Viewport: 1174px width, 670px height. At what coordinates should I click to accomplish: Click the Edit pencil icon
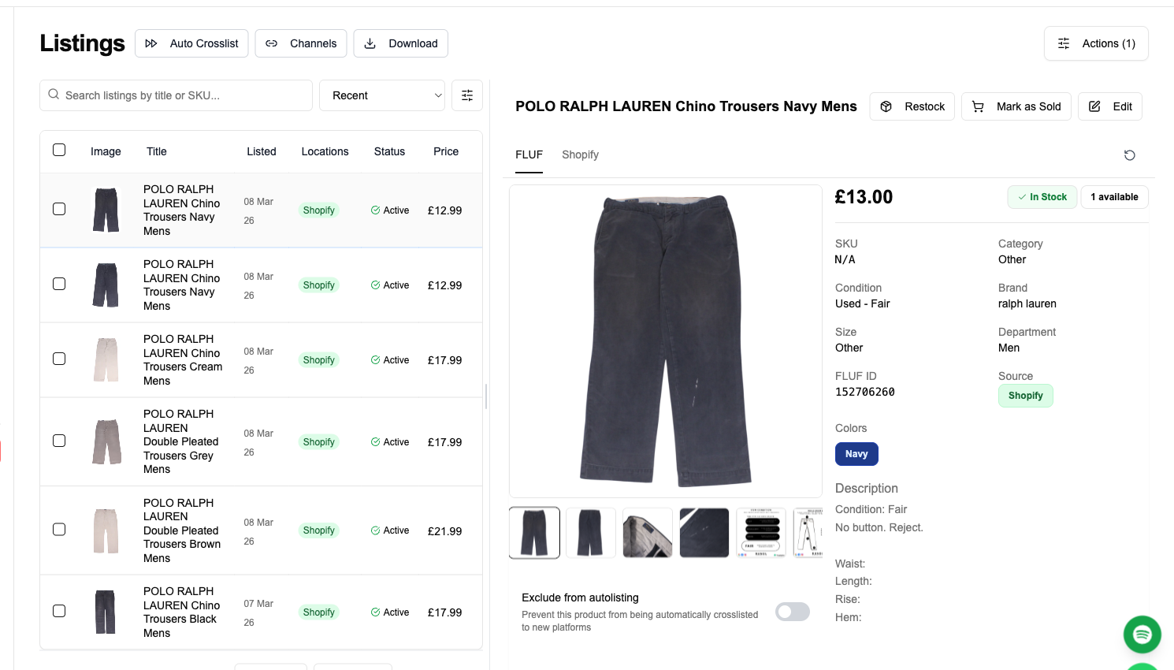[1094, 106]
